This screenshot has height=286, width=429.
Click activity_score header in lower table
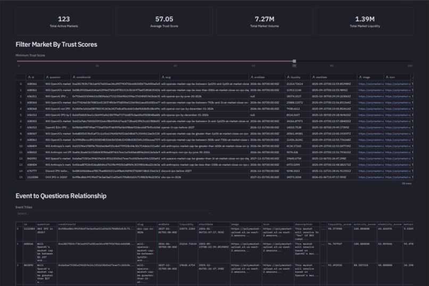coord(365,224)
